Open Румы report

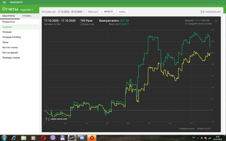19,42
